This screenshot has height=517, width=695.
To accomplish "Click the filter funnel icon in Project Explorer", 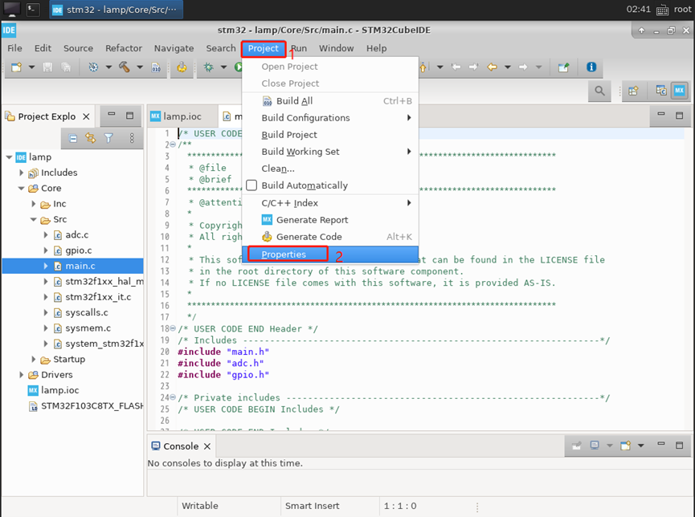I will (108, 138).
